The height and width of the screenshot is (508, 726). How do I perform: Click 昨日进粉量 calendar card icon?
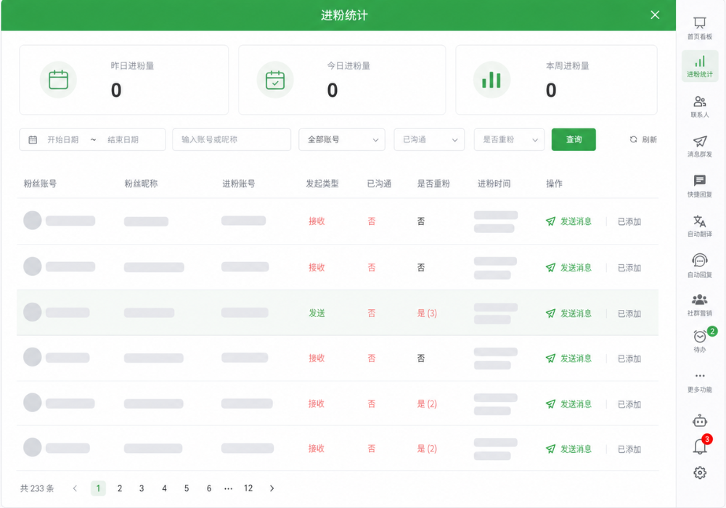tap(58, 80)
